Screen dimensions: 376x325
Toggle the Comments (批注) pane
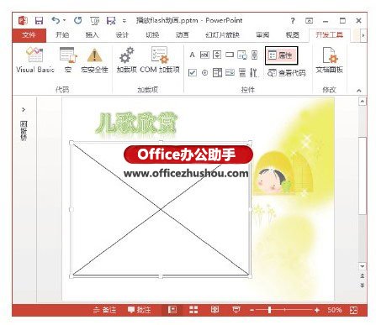coord(139,310)
